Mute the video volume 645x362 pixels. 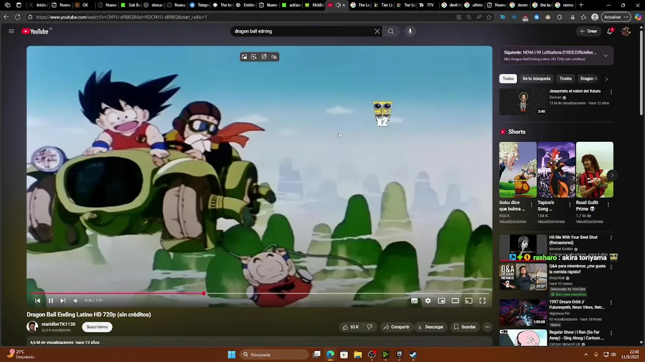pos(76,301)
